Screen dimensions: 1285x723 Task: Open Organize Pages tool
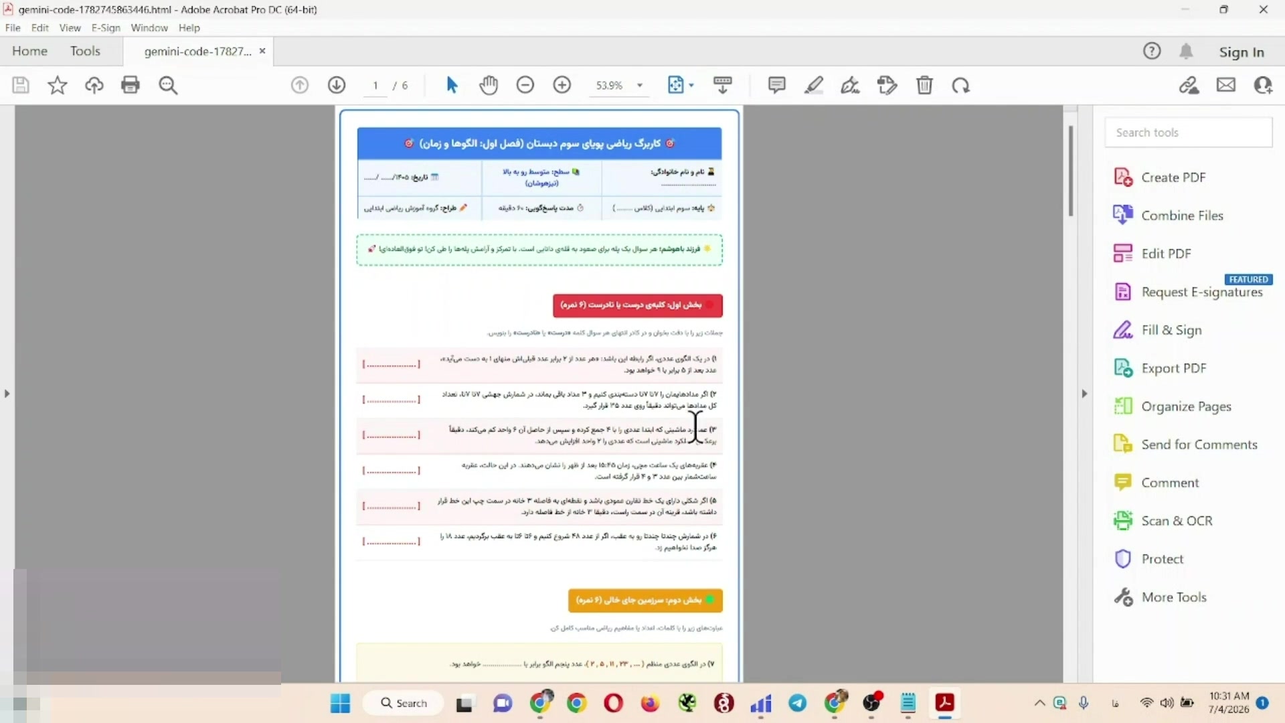click(1172, 406)
